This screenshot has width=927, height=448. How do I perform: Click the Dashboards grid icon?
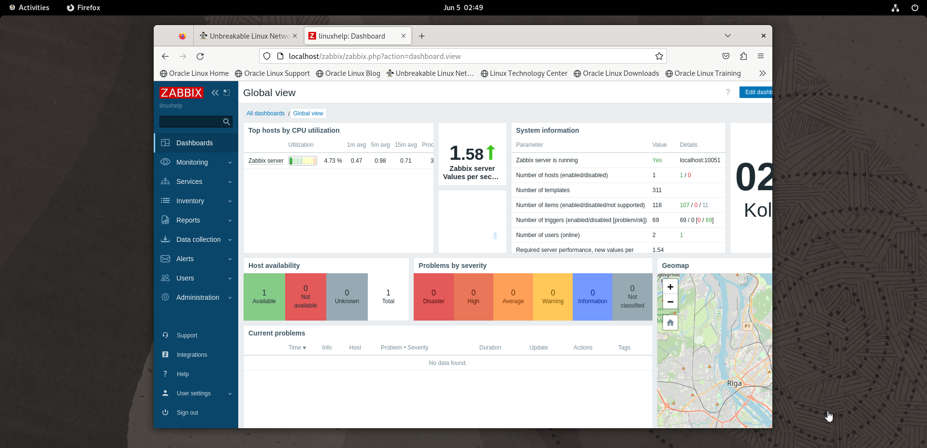coord(165,143)
